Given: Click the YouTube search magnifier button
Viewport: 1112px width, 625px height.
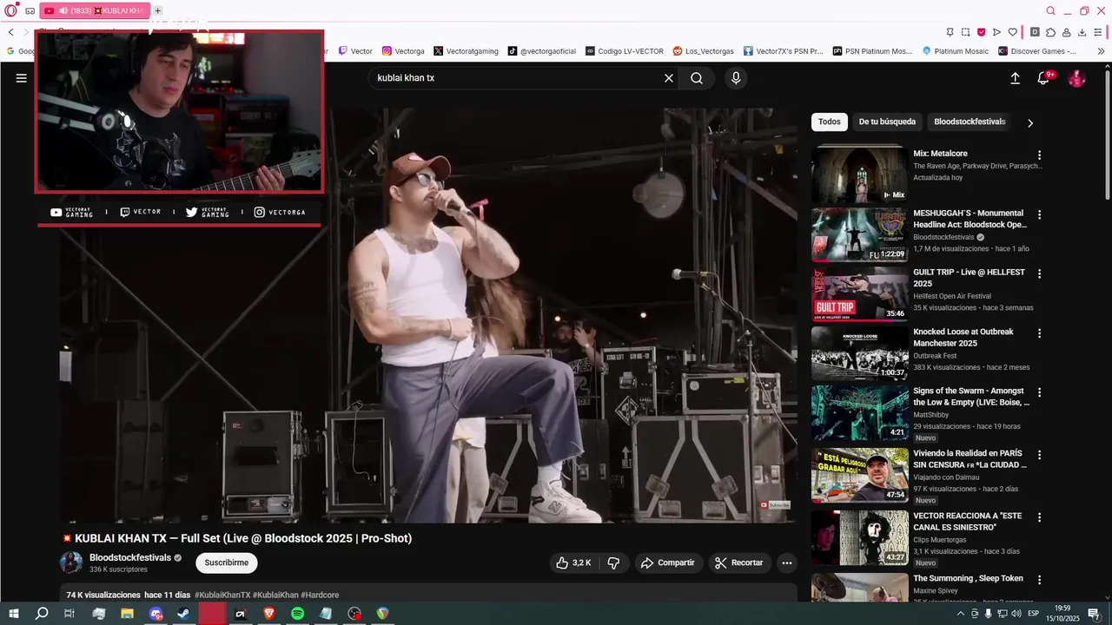Looking at the screenshot, I should pos(697,78).
